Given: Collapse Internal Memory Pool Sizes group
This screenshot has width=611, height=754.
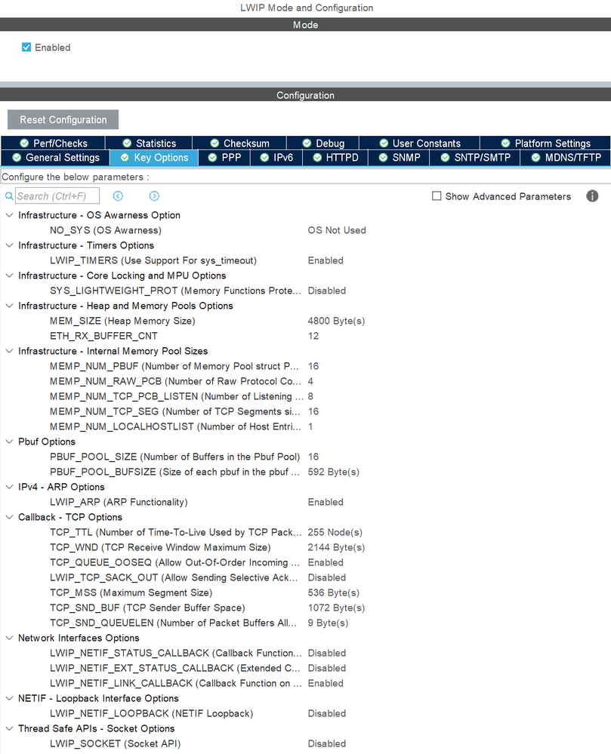Looking at the screenshot, I should pos(9,351).
